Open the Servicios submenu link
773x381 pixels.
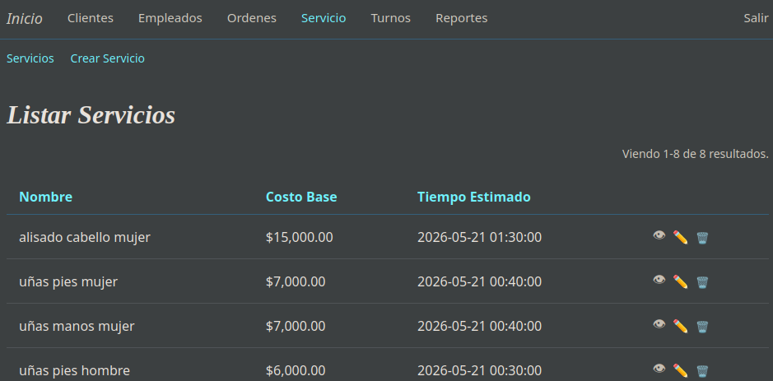click(x=30, y=58)
